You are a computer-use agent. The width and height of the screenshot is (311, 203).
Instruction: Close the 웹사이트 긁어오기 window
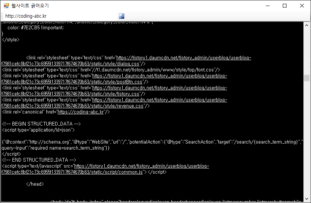point(302,6)
